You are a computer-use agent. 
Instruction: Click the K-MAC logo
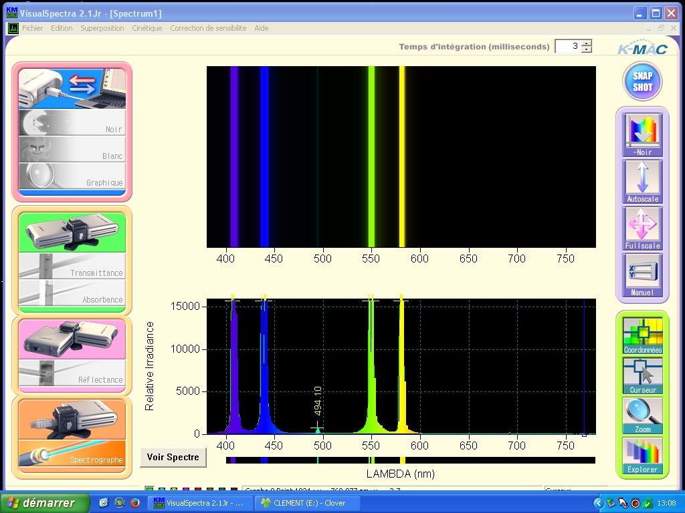[x=643, y=48]
